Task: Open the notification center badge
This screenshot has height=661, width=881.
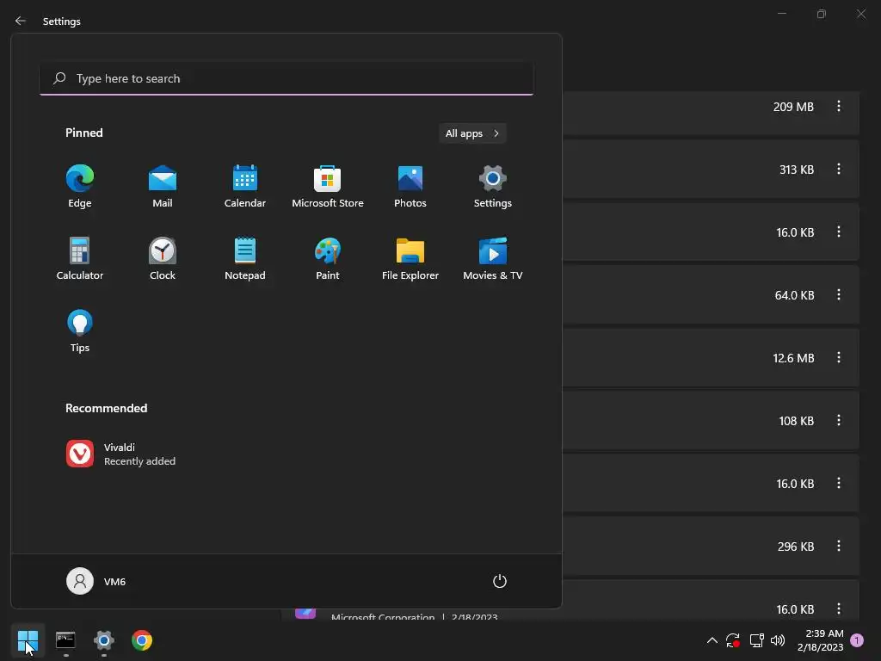Action: pos(857,640)
